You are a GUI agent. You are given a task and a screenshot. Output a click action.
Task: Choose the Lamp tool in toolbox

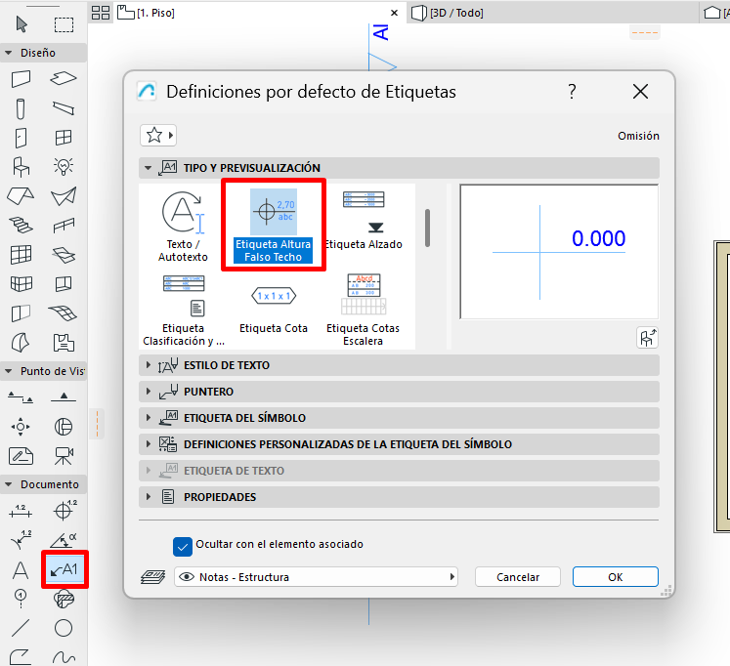[64, 167]
